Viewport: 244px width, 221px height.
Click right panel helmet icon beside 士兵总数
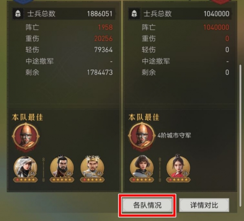click(134, 14)
